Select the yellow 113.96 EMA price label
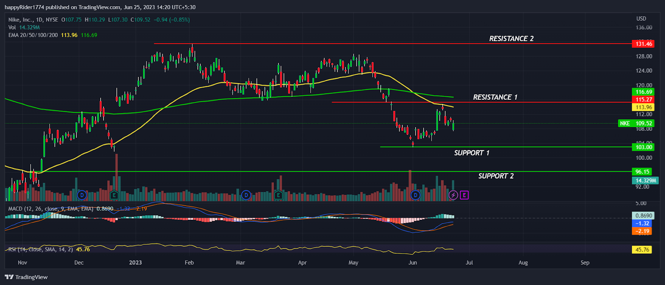Viewport: 665px width, 285px height. point(643,107)
